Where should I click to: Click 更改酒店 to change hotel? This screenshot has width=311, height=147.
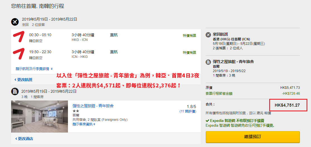click(24, 139)
